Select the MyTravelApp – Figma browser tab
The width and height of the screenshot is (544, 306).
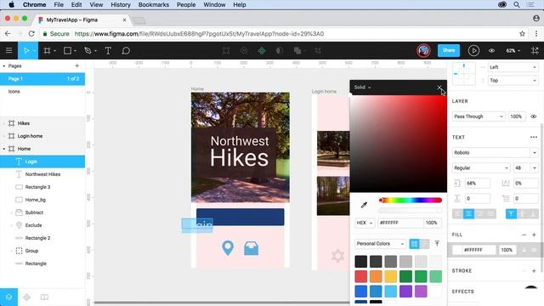click(x=82, y=20)
